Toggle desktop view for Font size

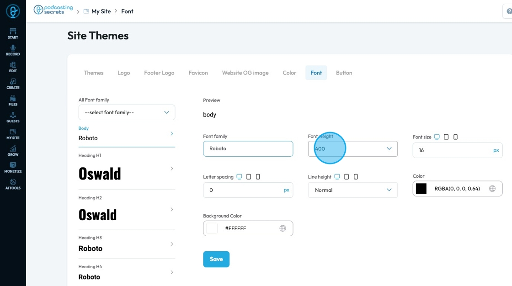(x=437, y=137)
